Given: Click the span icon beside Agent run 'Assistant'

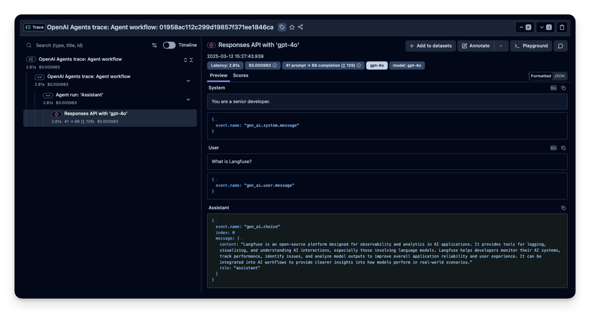Looking at the screenshot, I should (48, 95).
